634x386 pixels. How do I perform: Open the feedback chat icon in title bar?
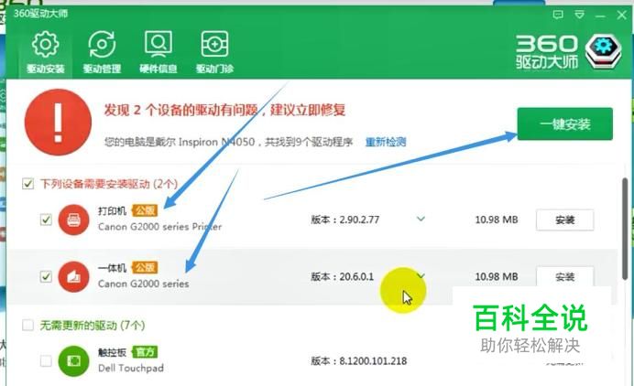pyautogui.click(x=558, y=15)
